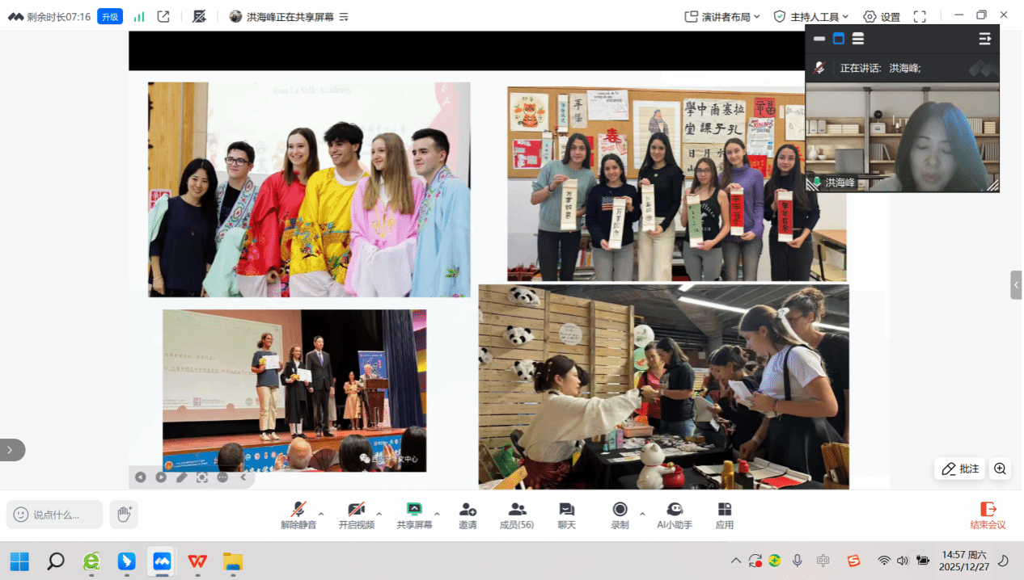Viewport: 1024px width, 580px height.
Task: Expand the 主持人工具 host tools menu
Action: (811, 16)
